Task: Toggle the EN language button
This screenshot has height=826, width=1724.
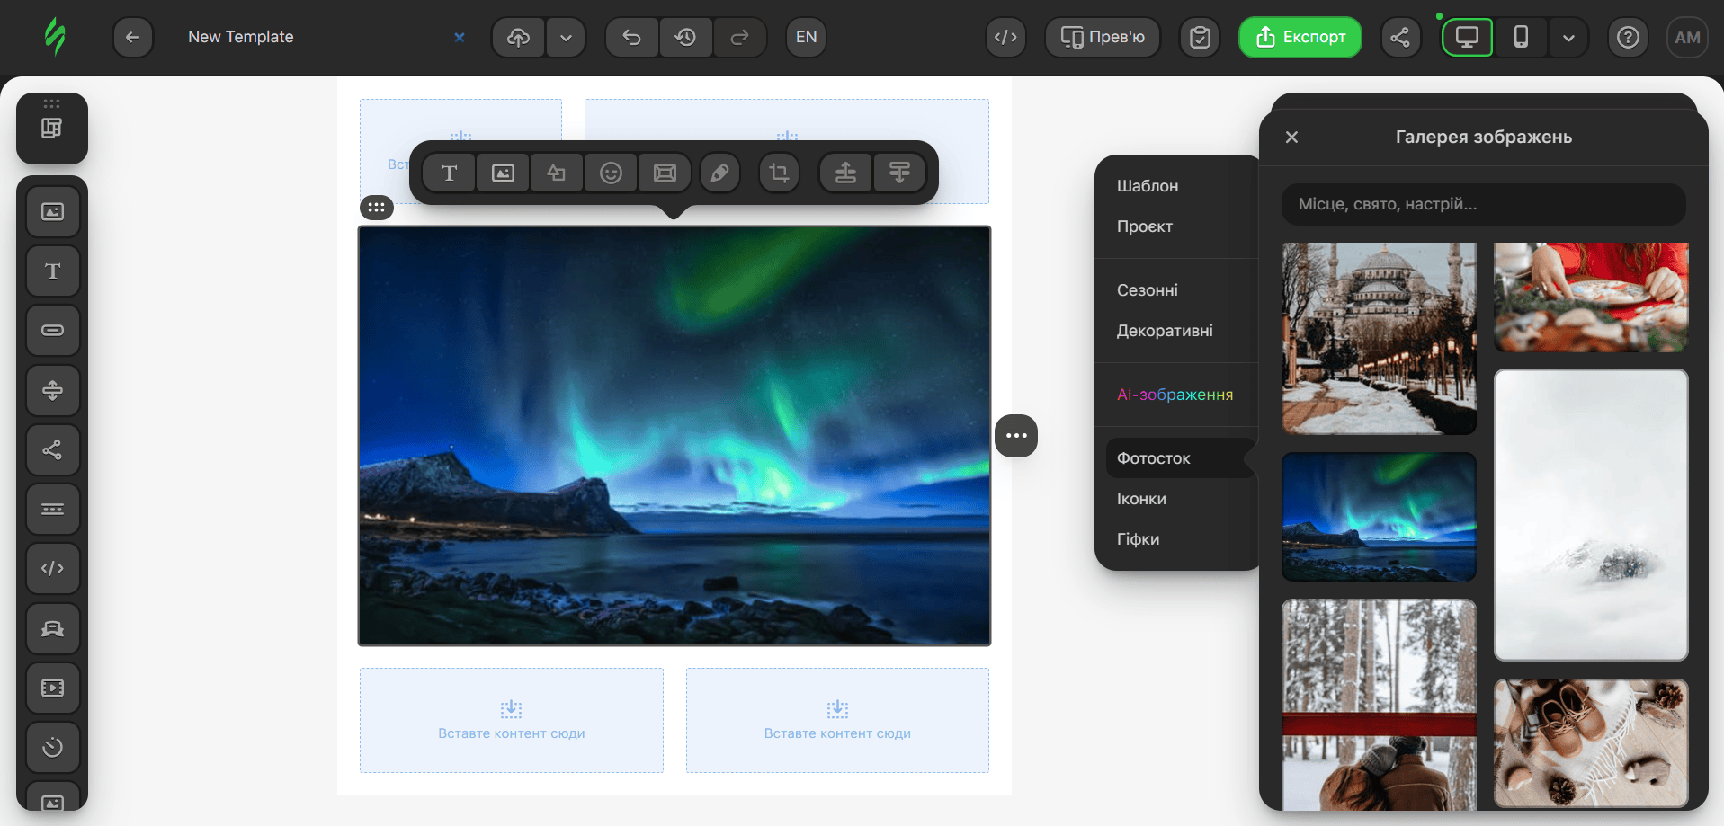Action: (806, 37)
